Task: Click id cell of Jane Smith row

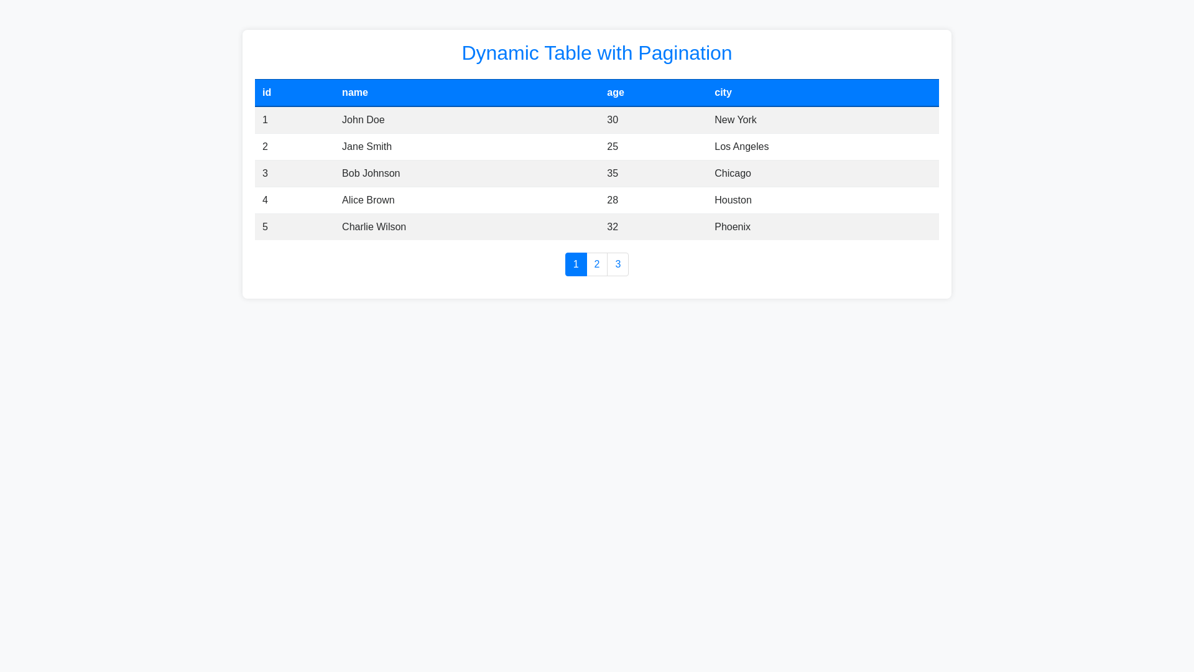Action: coord(295,147)
